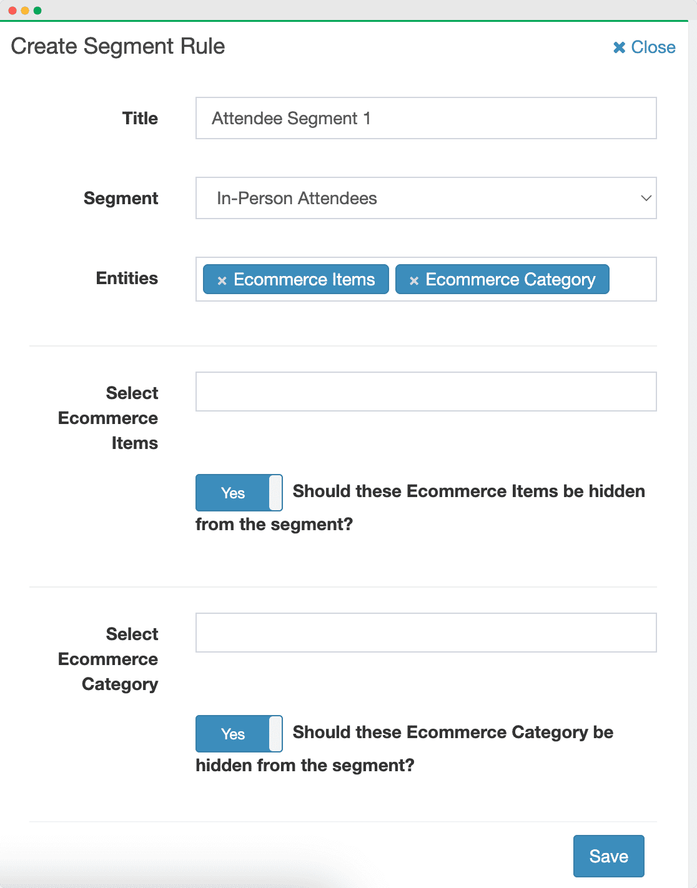Image resolution: width=697 pixels, height=888 pixels.
Task: Open the Segment dropdown
Action: 426,198
